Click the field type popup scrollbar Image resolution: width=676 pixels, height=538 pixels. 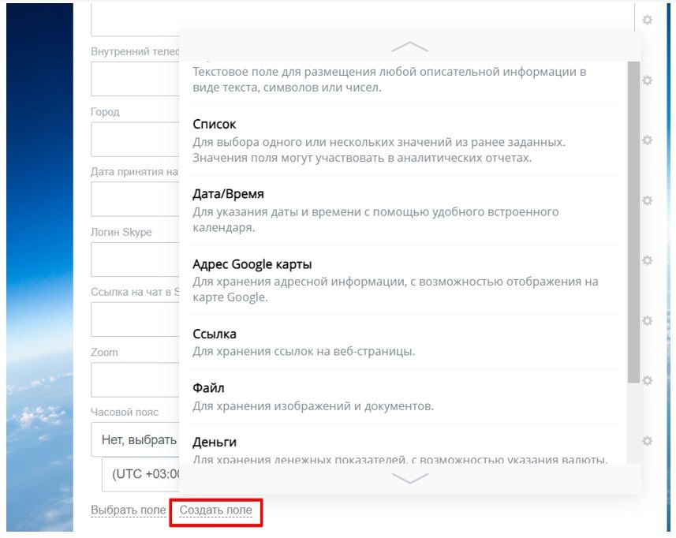click(633, 221)
